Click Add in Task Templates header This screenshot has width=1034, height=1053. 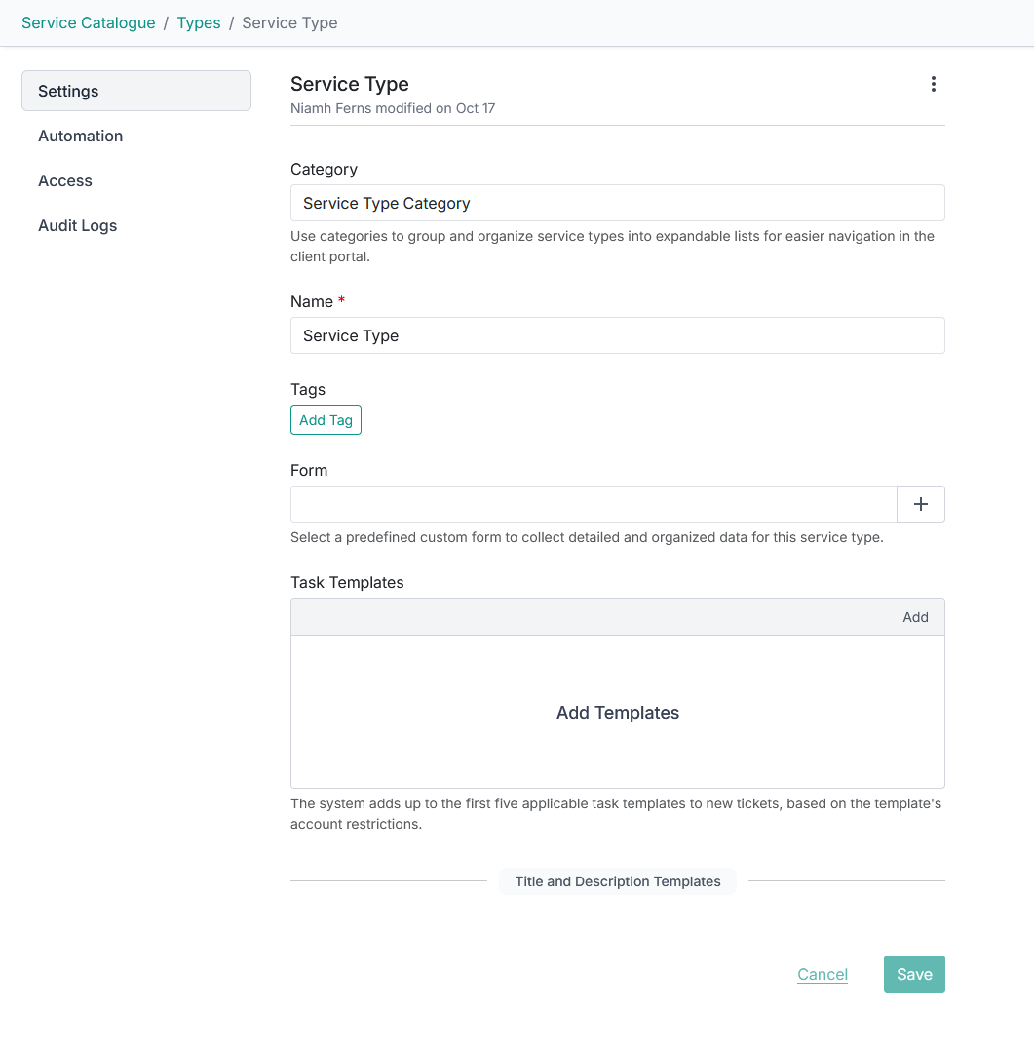click(915, 617)
